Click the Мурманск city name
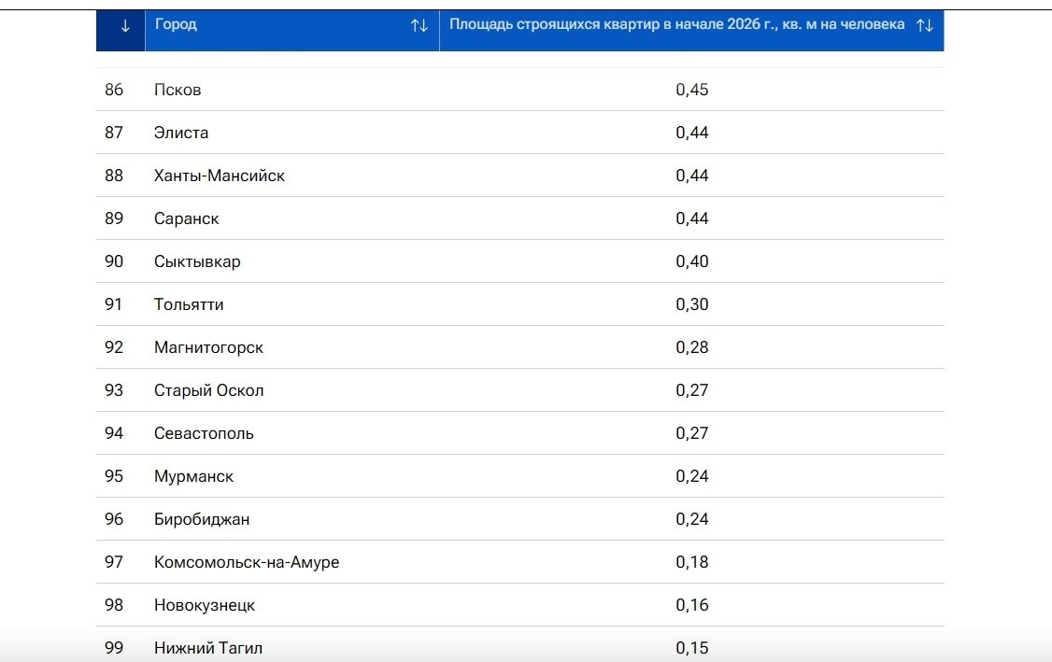The image size is (1052, 662). tap(193, 476)
